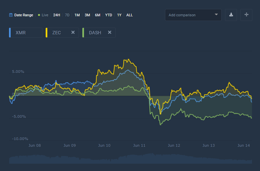260x171 pixels.
Task: Select the 7D range
Action: [x=67, y=15]
